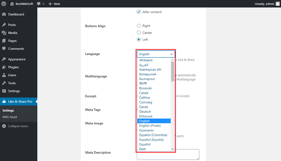Click the Settings sliders icon
This screenshot has width=281, height=161.
pos(4,91)
